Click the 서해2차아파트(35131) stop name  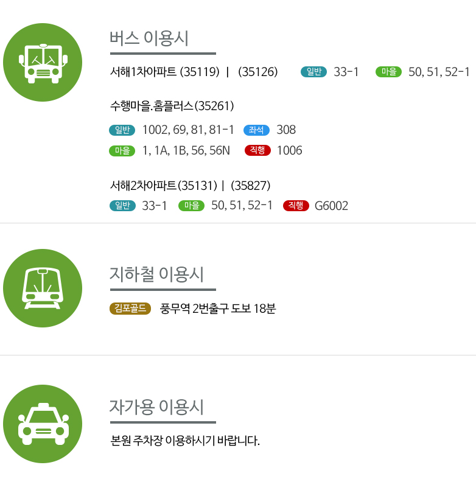pyautogui.click(x=164, y=186)
